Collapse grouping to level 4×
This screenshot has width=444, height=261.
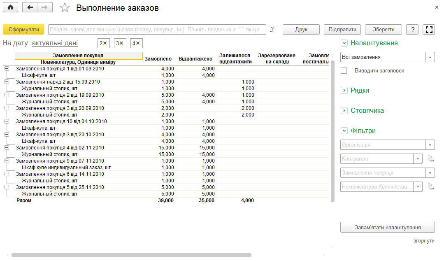click(136, 43)
